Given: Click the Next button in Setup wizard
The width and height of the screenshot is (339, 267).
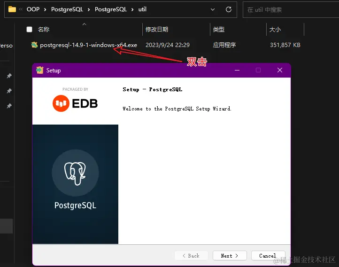Looking at the screenshot, I should (230, 256).
